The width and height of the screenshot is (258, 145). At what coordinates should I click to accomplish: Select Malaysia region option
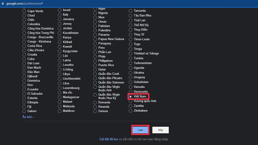click(60, 107)
